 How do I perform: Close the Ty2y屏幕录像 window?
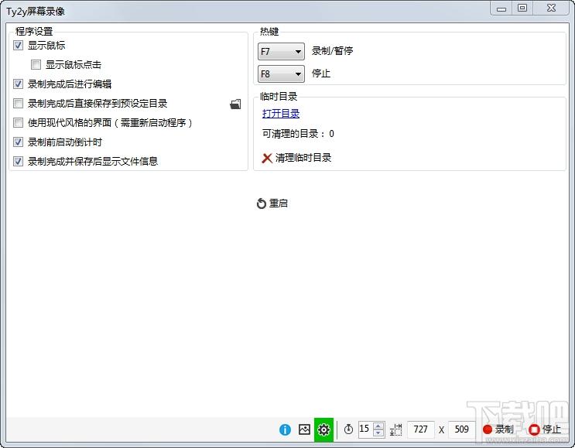pyautogui.click(x=551, y=8)
